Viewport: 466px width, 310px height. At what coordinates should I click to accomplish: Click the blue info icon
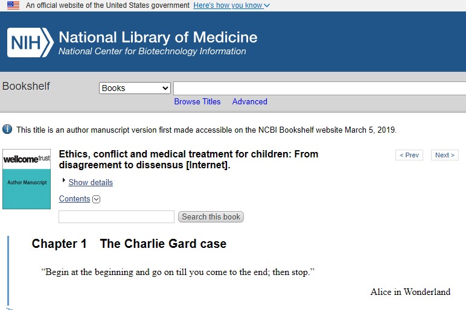pyautogui.click(x=7, y=129)
